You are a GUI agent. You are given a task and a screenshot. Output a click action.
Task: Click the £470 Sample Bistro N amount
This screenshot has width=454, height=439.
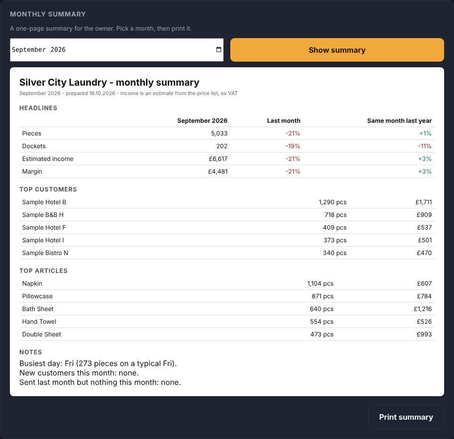pos(424,253)
